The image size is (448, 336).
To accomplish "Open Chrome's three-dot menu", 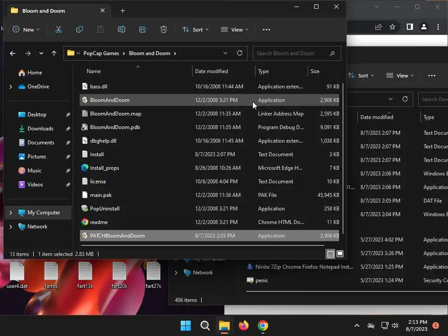I will (x=438, y=27).
